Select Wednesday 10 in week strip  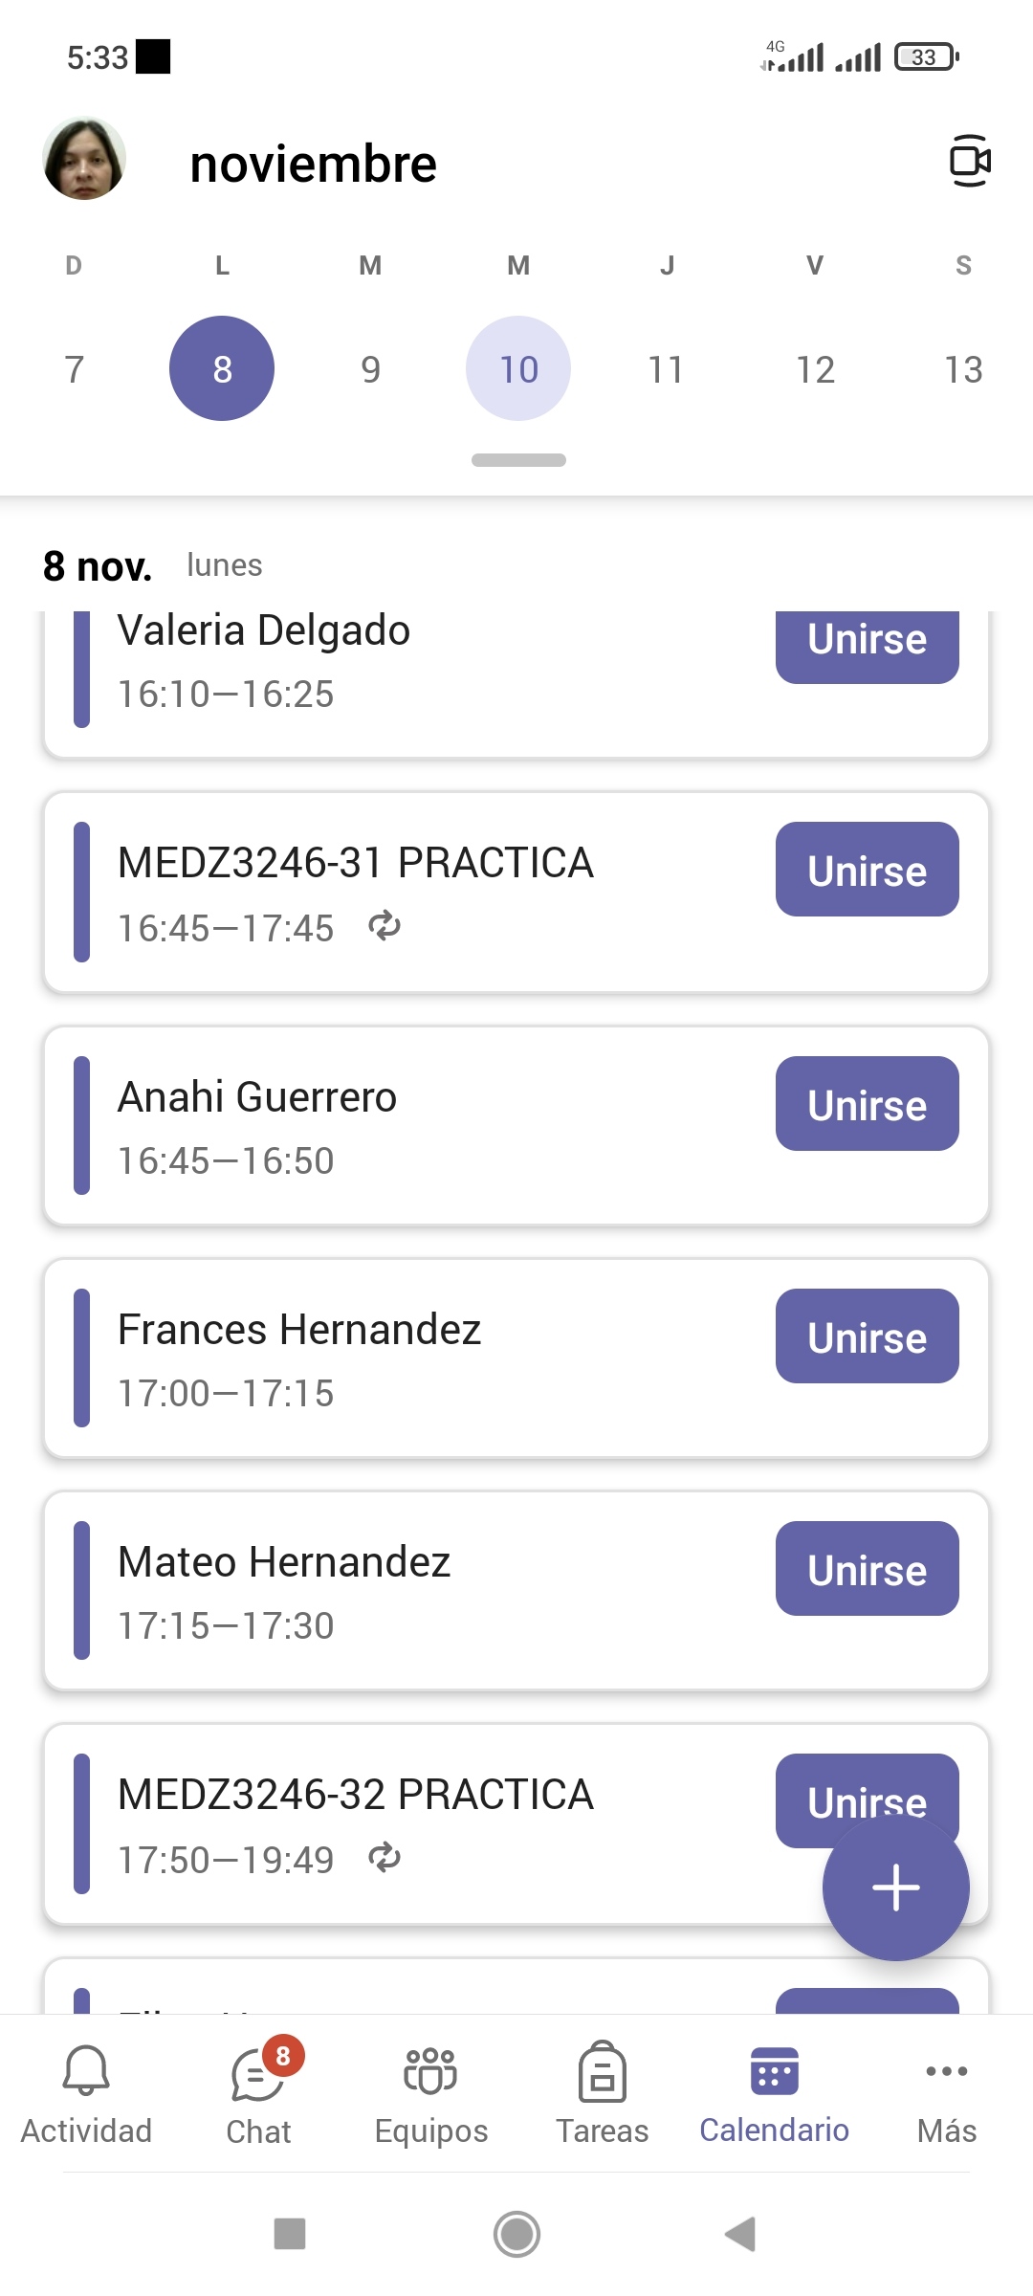coord(518,368)
